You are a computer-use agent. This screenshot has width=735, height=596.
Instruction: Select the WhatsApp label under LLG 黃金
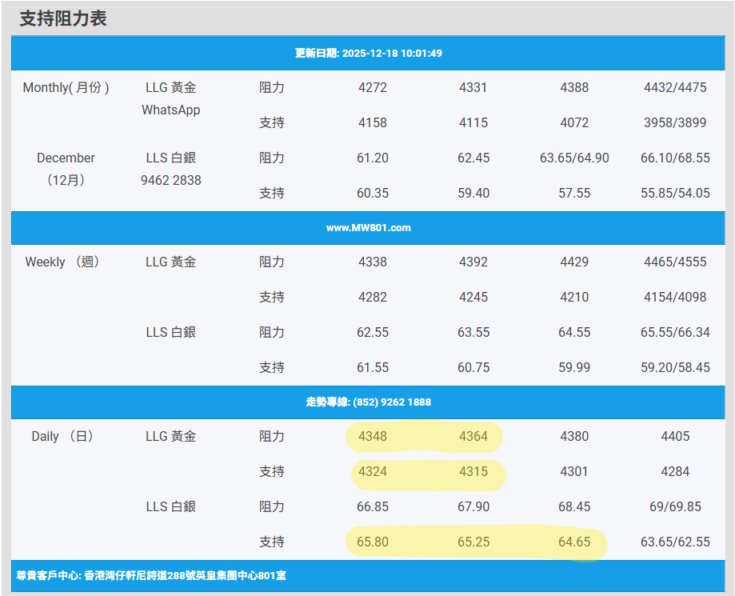tap(170, 110)
